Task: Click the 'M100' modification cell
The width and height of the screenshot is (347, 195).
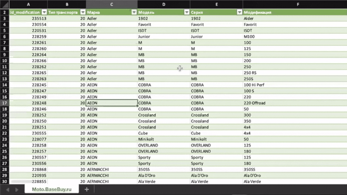Action: [295, 37]
